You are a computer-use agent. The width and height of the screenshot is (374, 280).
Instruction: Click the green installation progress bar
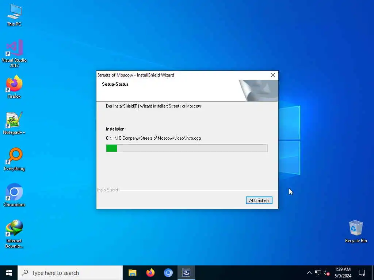tap(187, 148)
